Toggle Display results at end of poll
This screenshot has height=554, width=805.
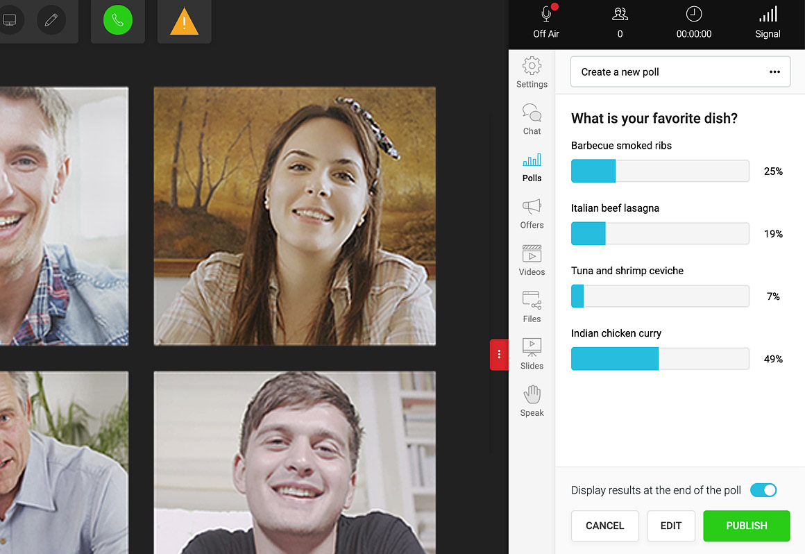[x=763, y=490]
